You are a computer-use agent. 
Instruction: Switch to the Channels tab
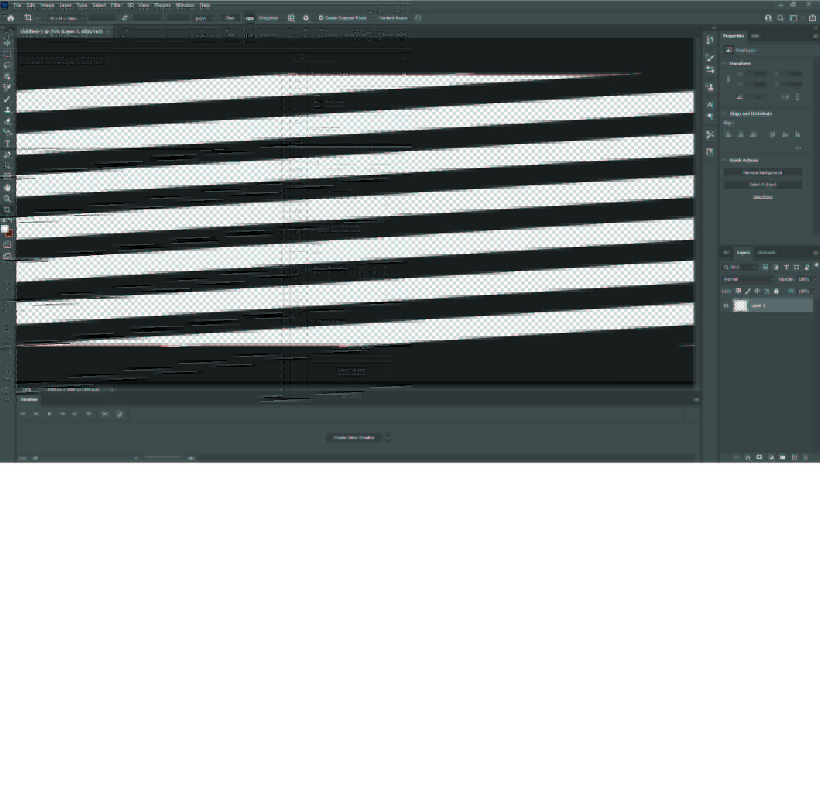767,252
